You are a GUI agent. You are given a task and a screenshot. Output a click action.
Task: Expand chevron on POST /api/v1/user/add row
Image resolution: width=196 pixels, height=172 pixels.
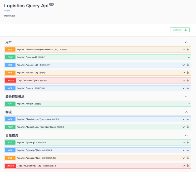(189, 57)
